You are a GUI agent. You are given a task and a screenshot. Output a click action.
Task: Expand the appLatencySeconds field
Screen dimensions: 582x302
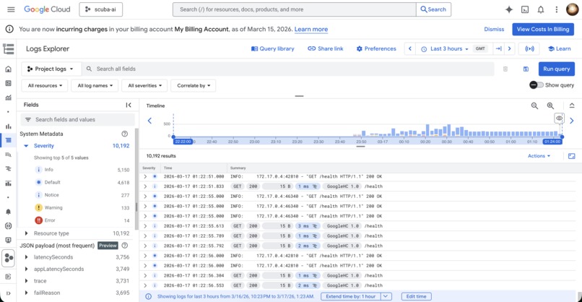point(26,269)
